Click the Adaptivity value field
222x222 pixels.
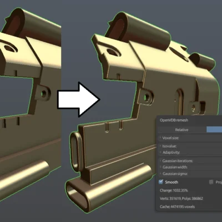coord(190,153)
